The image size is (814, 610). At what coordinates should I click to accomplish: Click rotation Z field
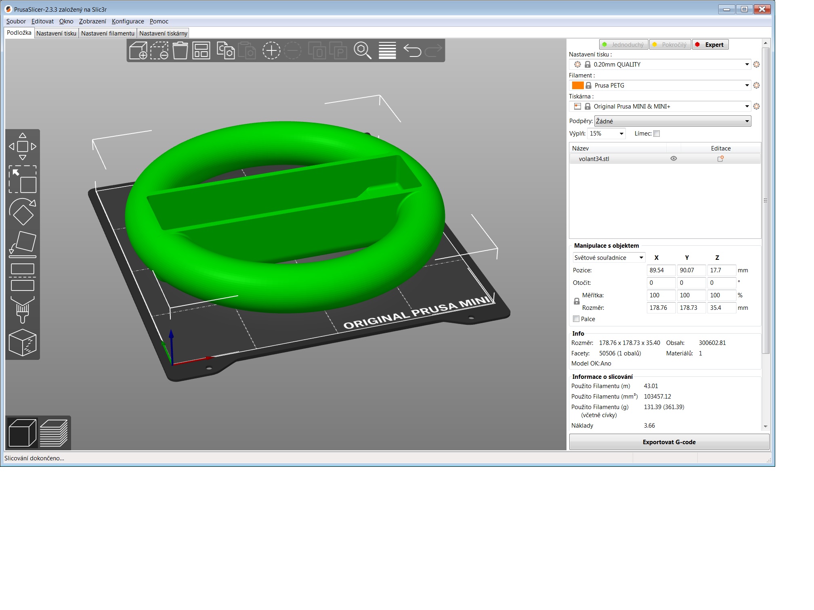pos(722,283)
